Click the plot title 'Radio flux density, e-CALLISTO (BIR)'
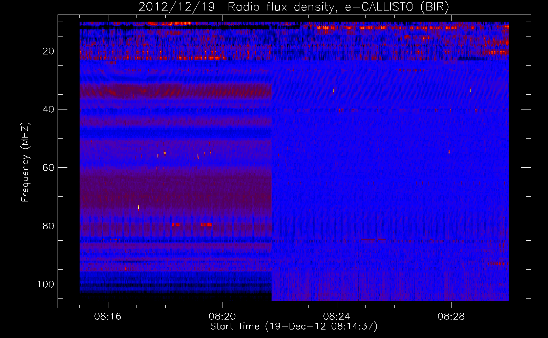The width and height of the screenshot is (548, 338). 338,7
